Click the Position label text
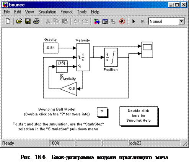This screenshot has height=164, width=189. pos(111,69)
